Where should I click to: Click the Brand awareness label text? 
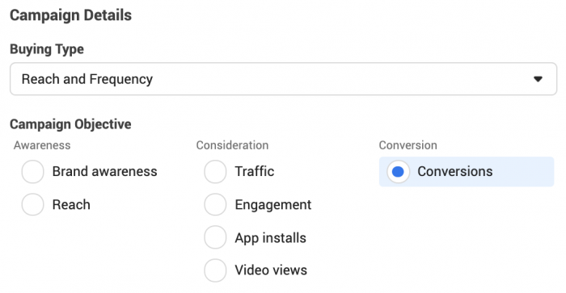point(104,172)
